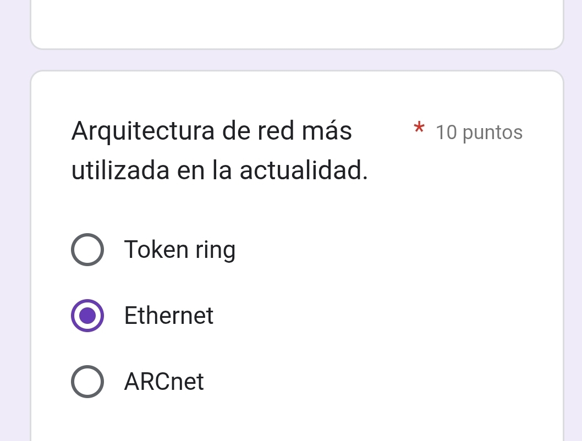Click the word ring in Token ring
The image size is (582, 441).
coord(215,250)
